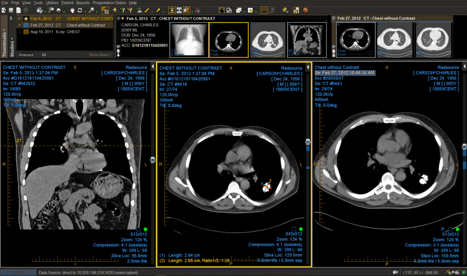Choose the line drawing annotation tool
Image resolution: width=467 pixels, height=276 pixels.
pyautogui.click(x=147, y=10)
